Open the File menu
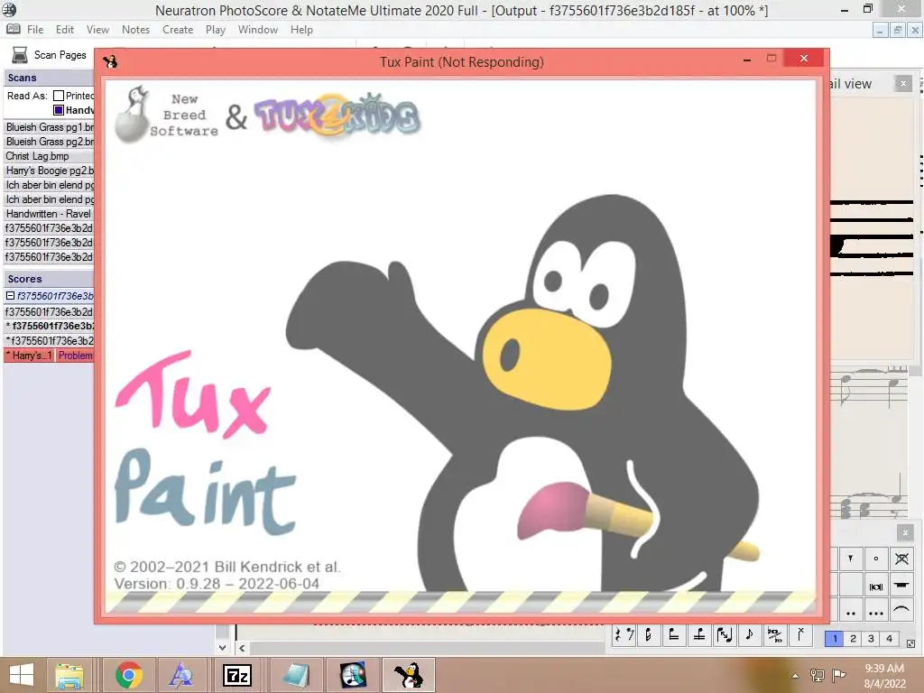The height and width of the screenshot is (693, 924). point(35,30)
